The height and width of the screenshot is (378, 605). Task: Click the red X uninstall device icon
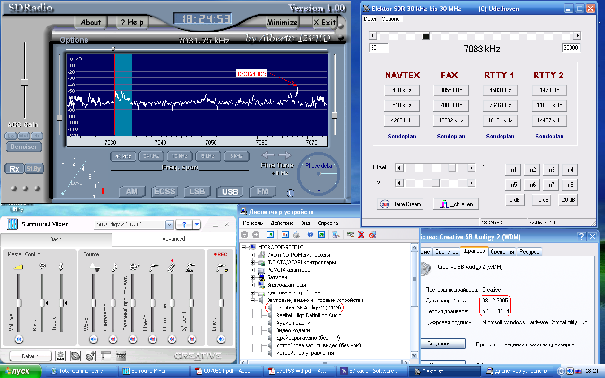coord(361,234)
